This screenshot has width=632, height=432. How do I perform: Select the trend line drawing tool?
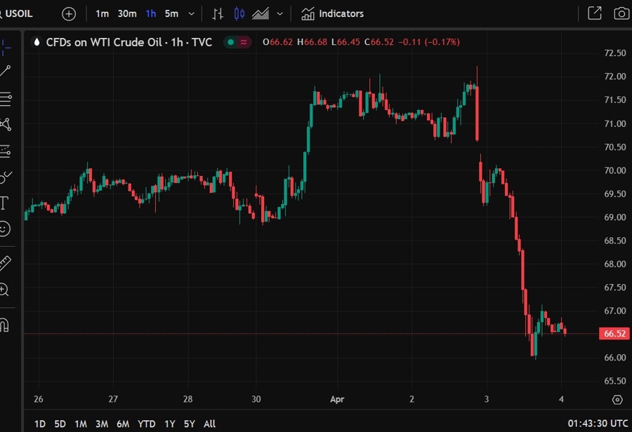[x=6, y=70]
